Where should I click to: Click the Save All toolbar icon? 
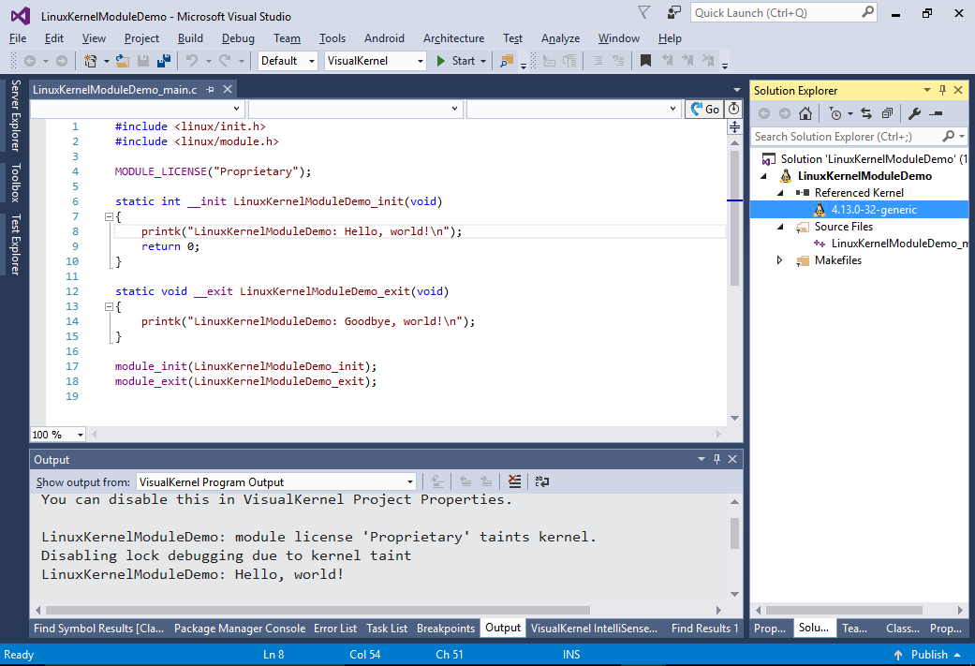click(164, 60)
